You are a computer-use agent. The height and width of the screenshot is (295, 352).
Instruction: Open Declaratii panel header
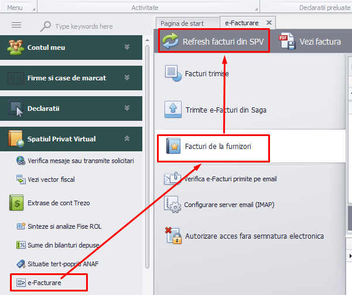[x=71, y=108]
